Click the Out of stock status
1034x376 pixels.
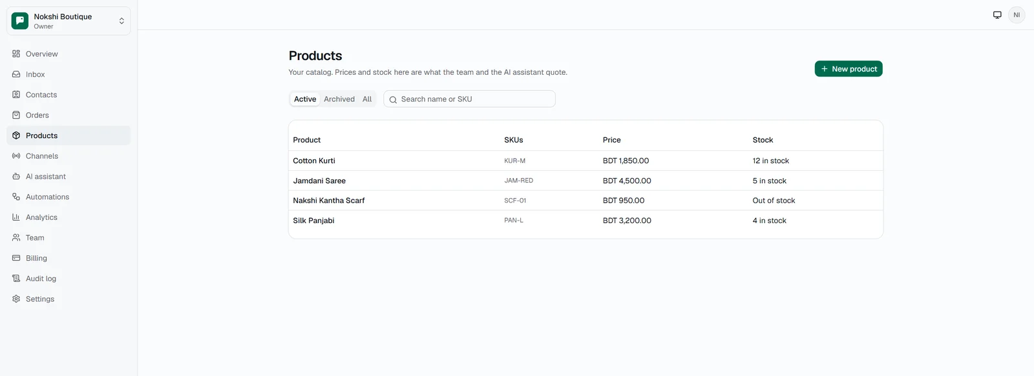[x=774, y=201]
